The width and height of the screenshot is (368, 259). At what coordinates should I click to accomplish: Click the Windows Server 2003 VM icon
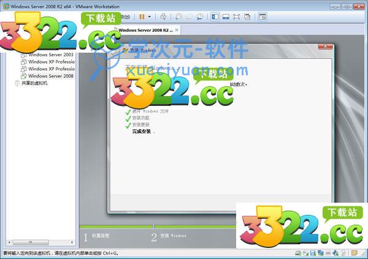point(24,55)
